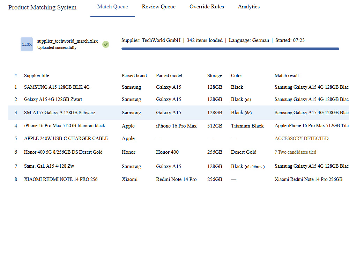Click the ACCESSORY DETECTED match result

(302, 138)
